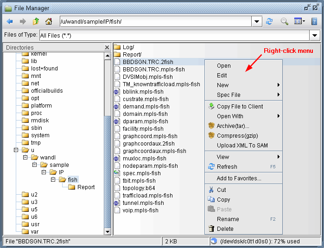Image resolution: width=324 pixels, height=248 pixels.
Task: Go up one directory level icon
Action: pos(36,21)
